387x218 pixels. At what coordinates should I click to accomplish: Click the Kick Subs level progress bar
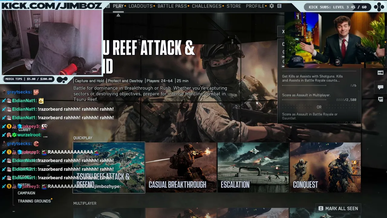click(x=338, y=7)
